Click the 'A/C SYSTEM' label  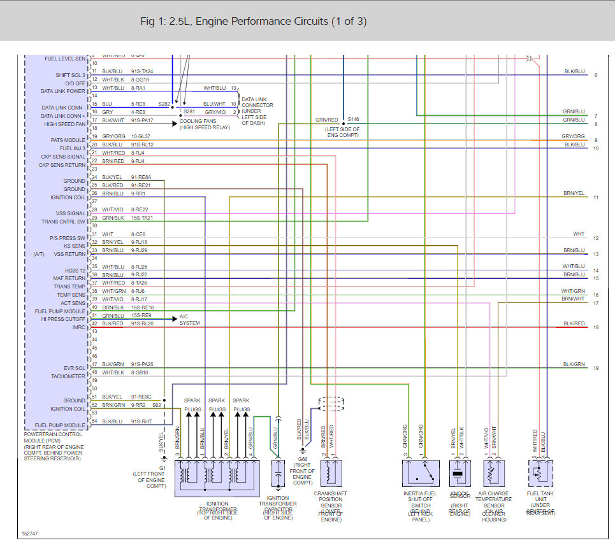click(x=189, y=320)
